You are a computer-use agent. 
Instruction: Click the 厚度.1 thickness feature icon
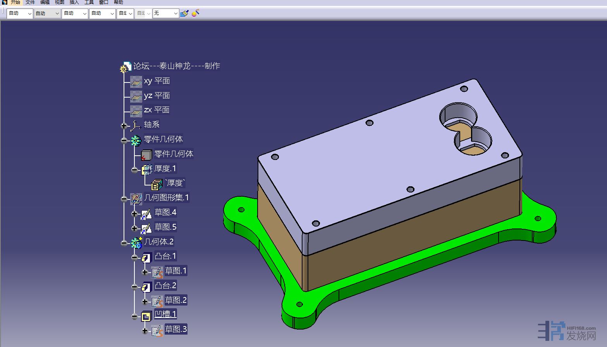pos(147,169)
